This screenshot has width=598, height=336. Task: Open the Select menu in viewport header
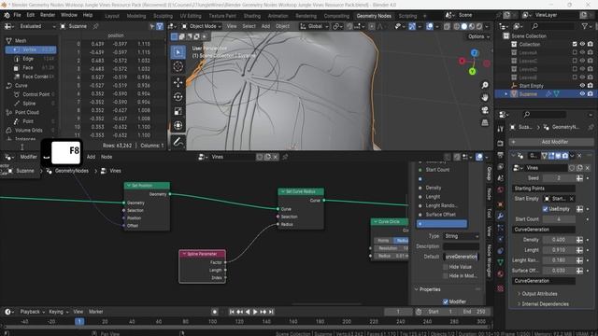click(x=249, y=26)
